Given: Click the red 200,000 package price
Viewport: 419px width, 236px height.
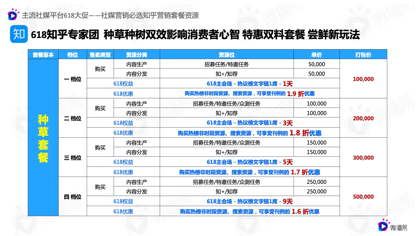Looking at the screenshot, I should [363, 118].
